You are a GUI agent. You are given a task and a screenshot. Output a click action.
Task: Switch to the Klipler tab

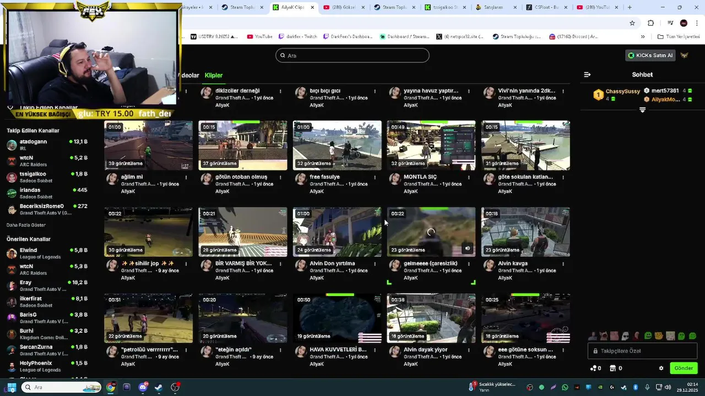pos(214,75)
